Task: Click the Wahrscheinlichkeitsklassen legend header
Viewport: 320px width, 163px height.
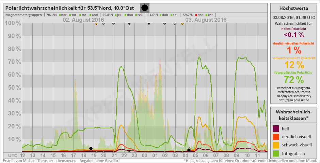Action: (x=293, y=115)
